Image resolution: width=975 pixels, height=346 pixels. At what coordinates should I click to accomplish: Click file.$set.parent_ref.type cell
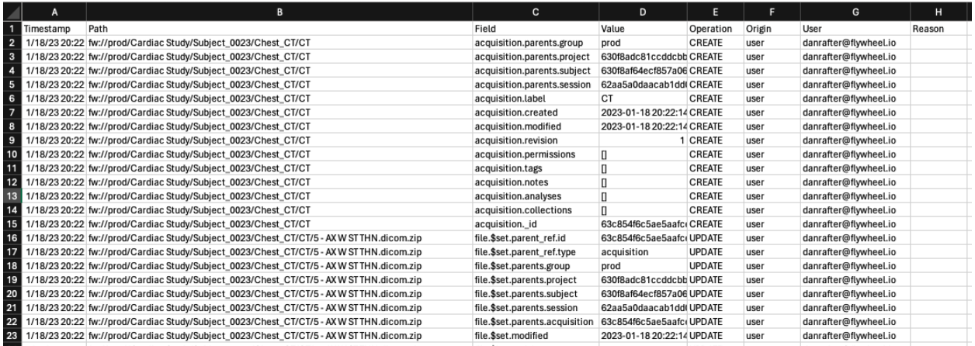pos(536,254)
